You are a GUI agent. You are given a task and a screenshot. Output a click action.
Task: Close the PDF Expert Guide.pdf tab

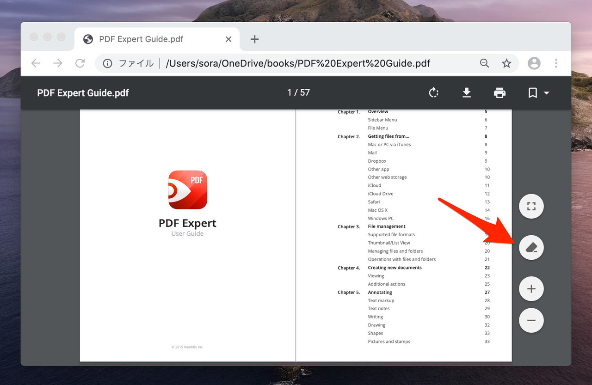click(x=228, y=39)
